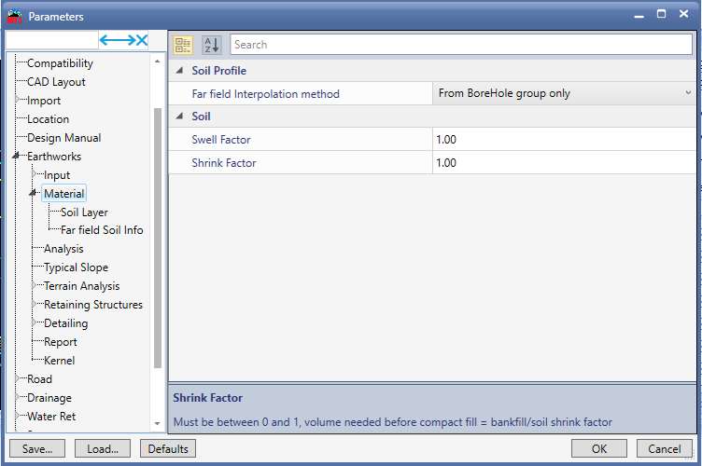Select the Material tree item
Image resolution: width=702 pixels, height=466 pixels.
coord(64,194)
